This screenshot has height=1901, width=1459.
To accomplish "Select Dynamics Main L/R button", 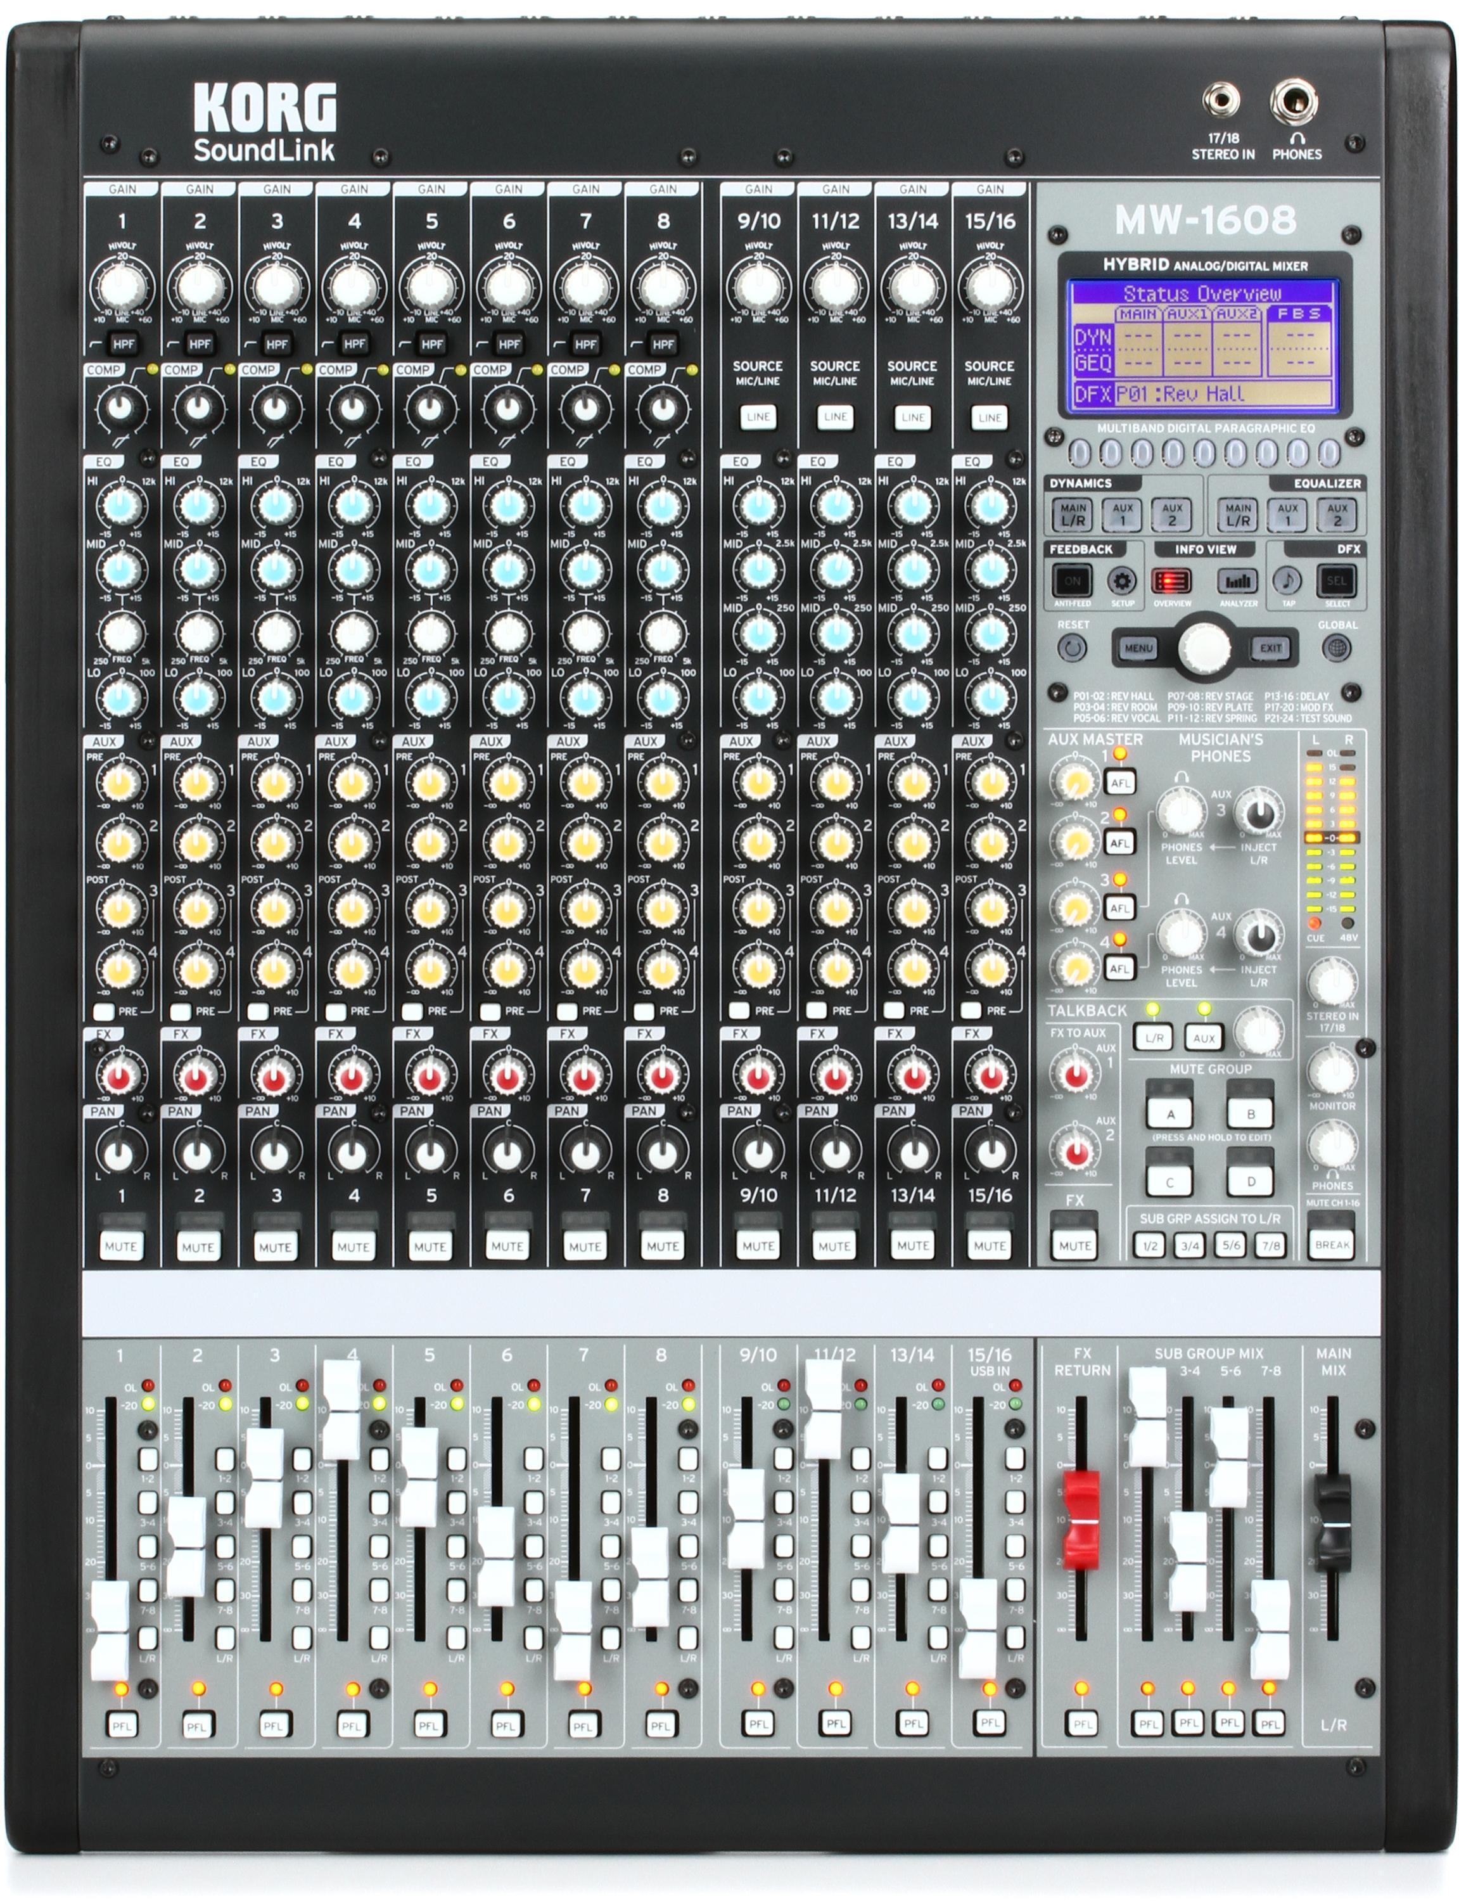I will (1073, 514).
